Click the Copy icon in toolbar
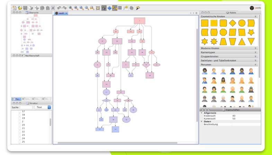This screenshot has width=272, height=155. click(x=42, y=8)
